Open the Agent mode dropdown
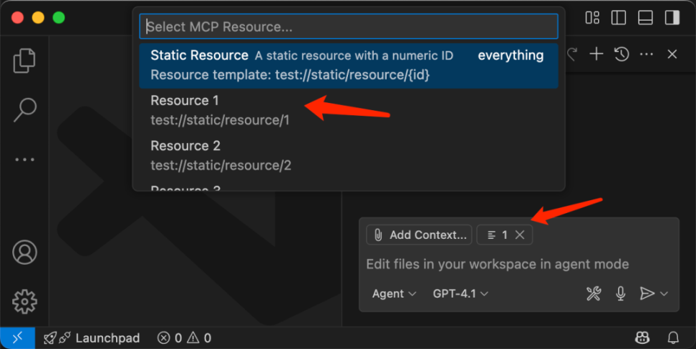This screenshot has width=696, height=349. click(x=394, y=293)
